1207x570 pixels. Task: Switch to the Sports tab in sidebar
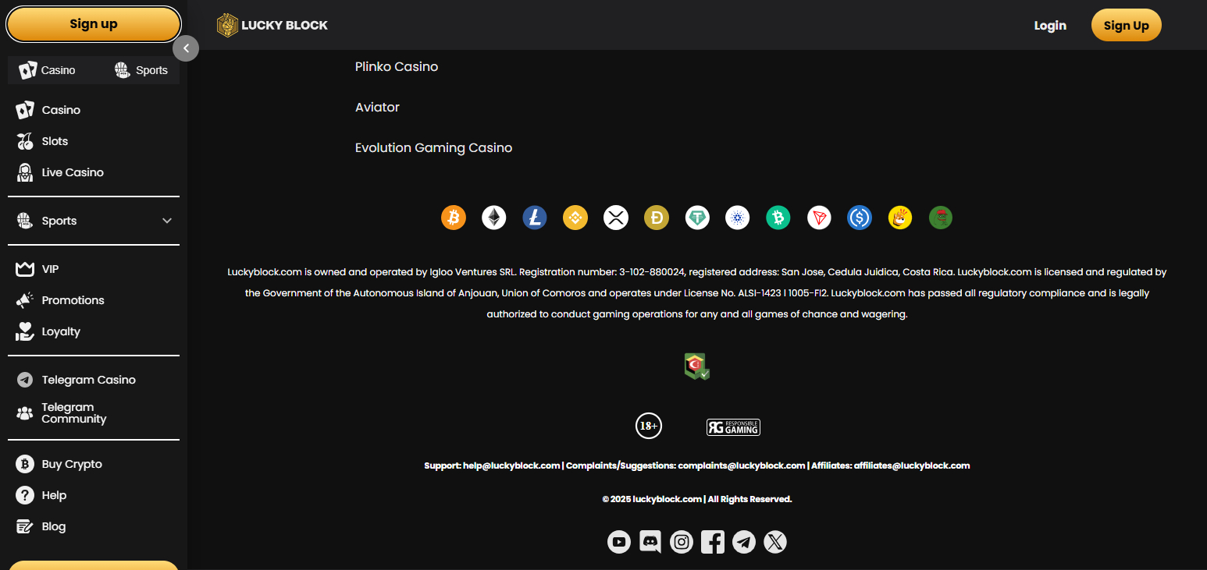point(141,70)
